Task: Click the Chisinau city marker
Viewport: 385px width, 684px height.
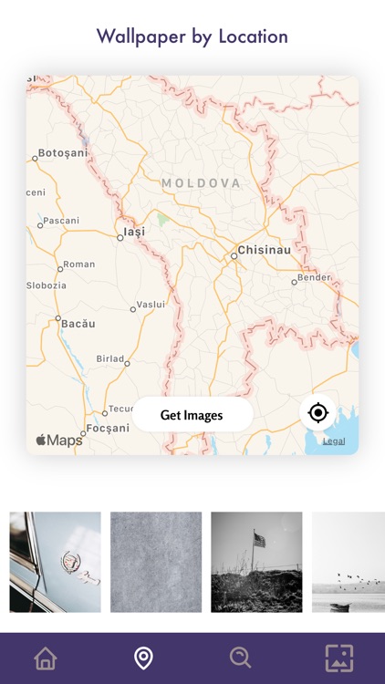Action: coord(234,256)
